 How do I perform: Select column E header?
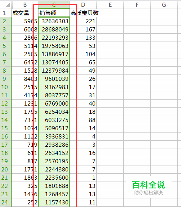pyautogui.click(x=110, y=5)
